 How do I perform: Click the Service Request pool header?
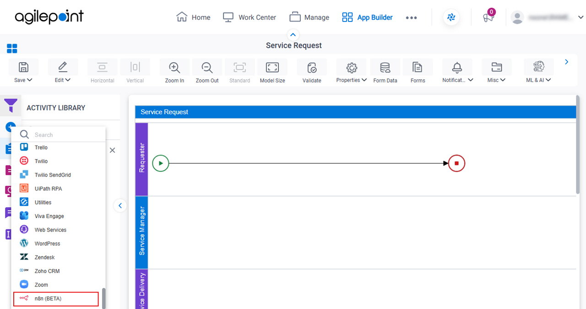click(355, 112)
